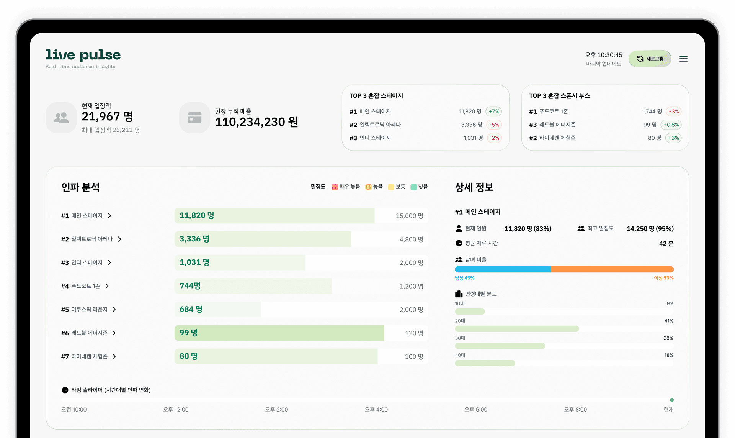This screenshot has height=438, width=735.
Task: Expand #5 어쿠스틱 라운지 chevron
Action: coord(114,310)
